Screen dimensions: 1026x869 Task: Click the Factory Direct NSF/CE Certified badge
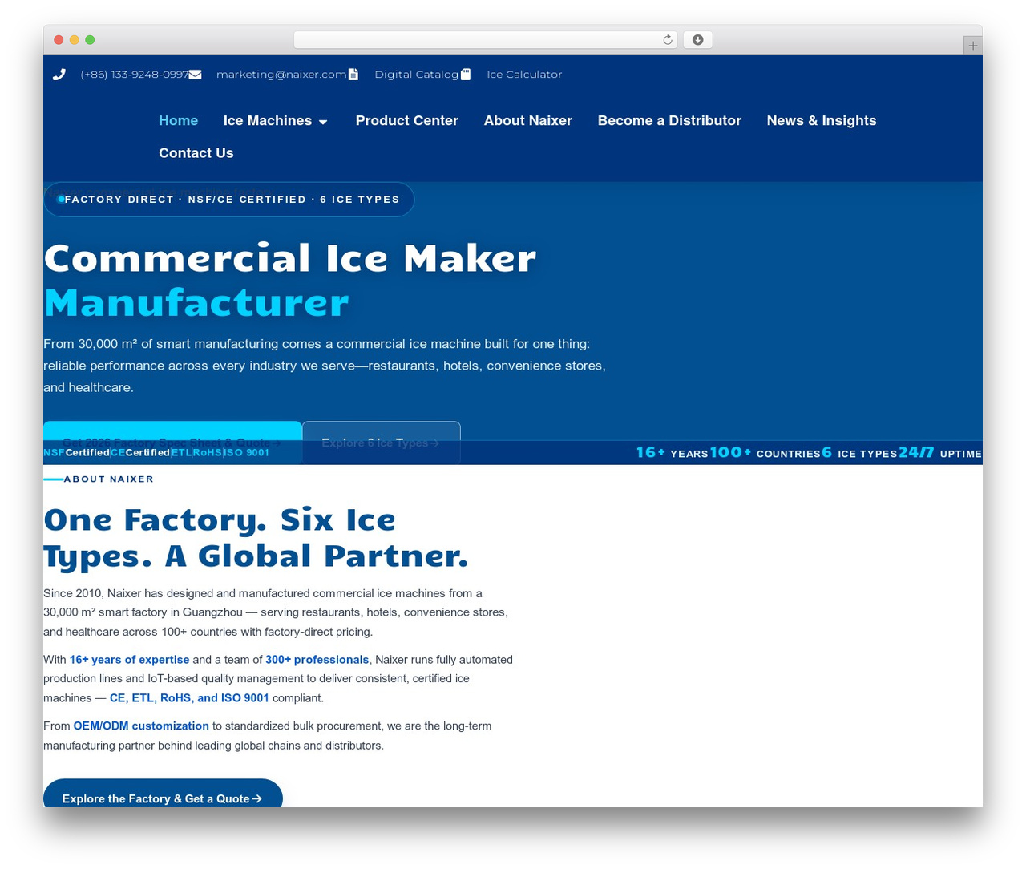pyautogui.click(x=228, y=200)
